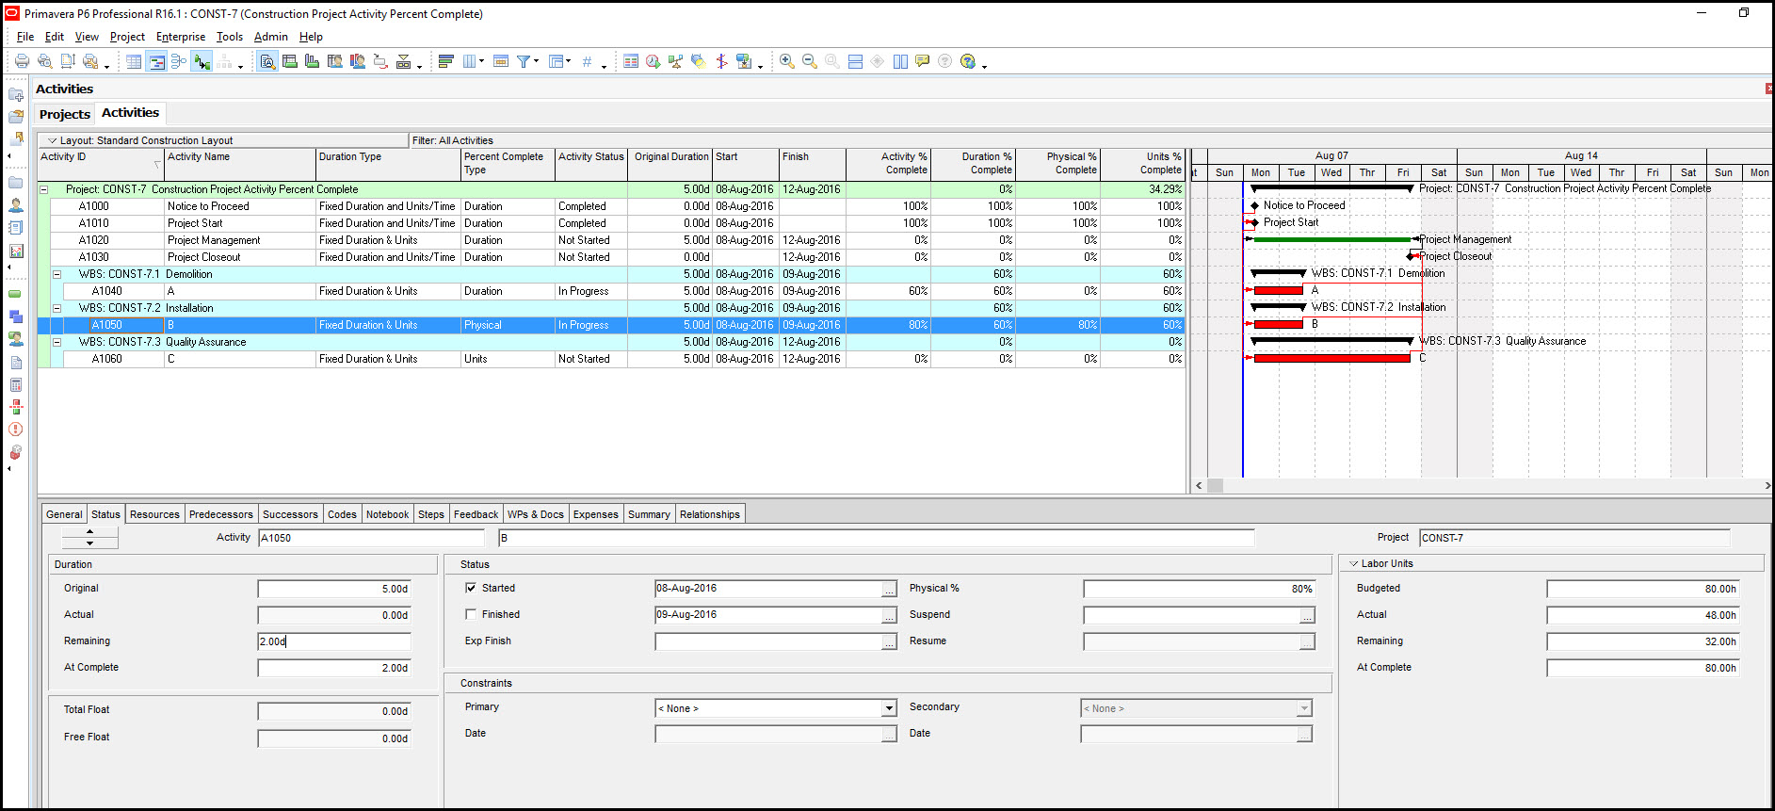Sort by the Activity ID column header

click(101, 164)
